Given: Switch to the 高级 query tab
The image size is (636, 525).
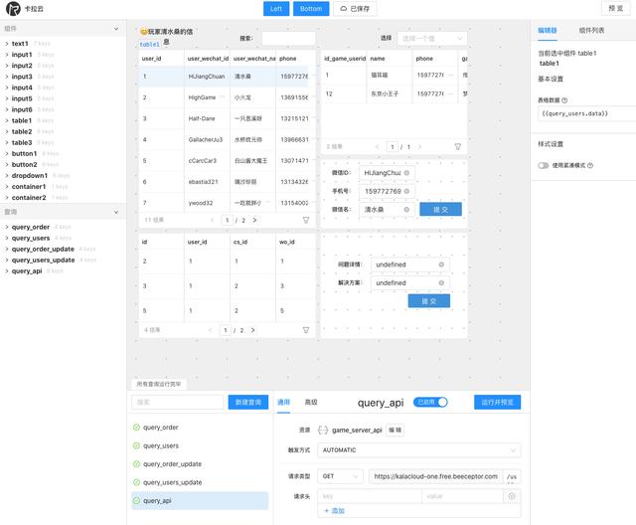Looking at the screenshot, I should tap(311, 402).
